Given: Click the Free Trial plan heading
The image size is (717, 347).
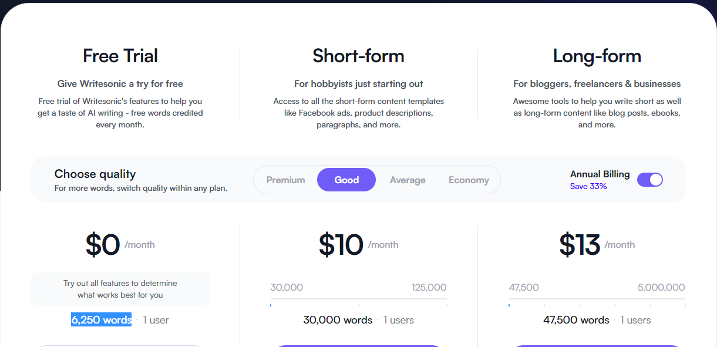Looking at the screenshot, I should pos(120,56).
